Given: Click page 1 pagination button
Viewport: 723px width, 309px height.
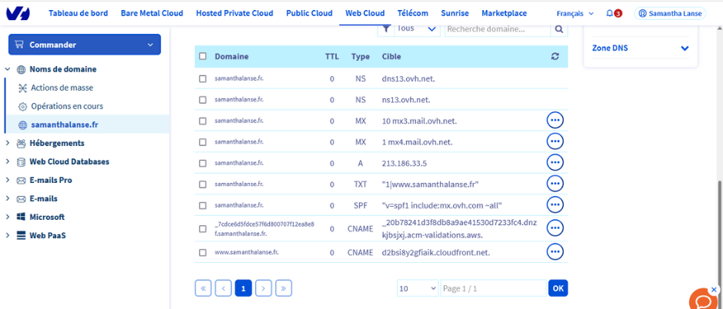Looking at the screenshot, I should pos(244,288).
